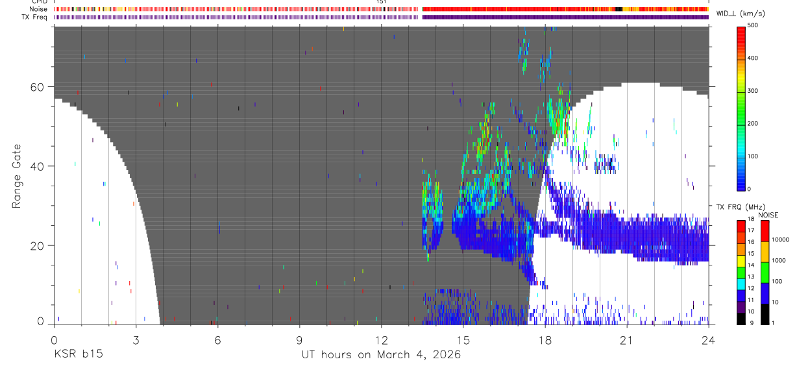This screenshot has width=797, height=368.
Task: Click the TX Freq purple strip above plot
Action: tap(381, 17)
